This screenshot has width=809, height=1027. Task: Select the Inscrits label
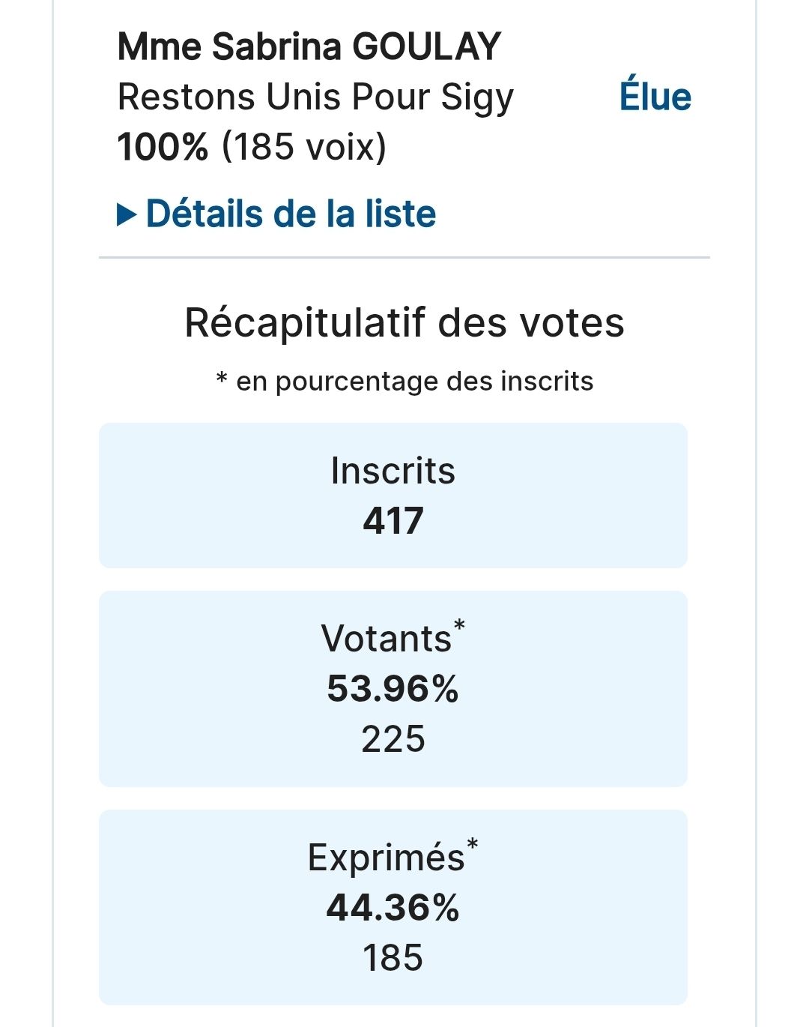pyautogui.click(x=393, y=471)
